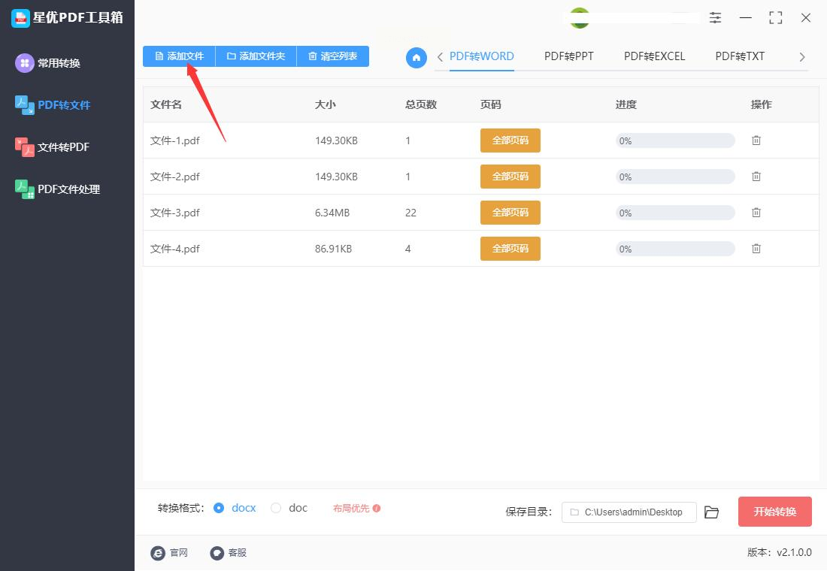This screenshot has height=571, width=827.
Task: Click the 客服 customer service icon
Action: pos(217,552)
